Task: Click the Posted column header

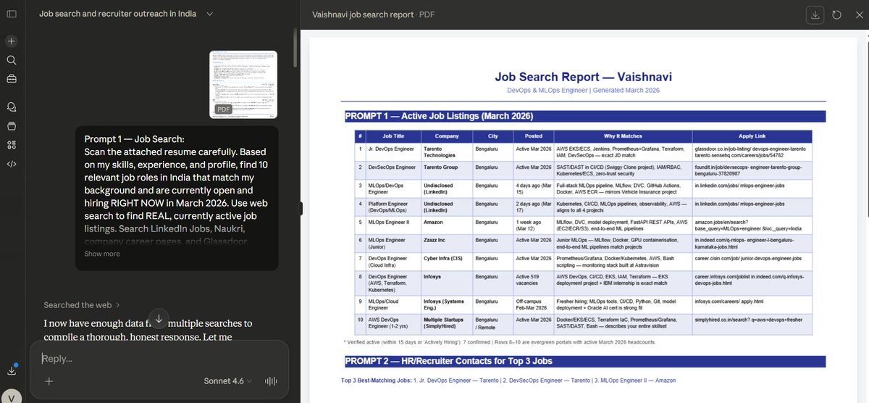Action: coord(534,136)
